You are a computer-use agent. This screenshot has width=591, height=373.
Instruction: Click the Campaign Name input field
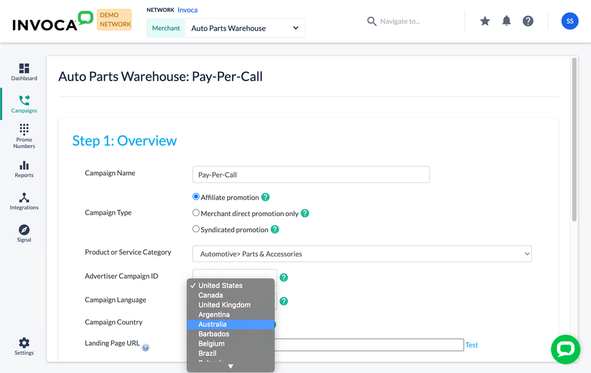click(311, 175)
